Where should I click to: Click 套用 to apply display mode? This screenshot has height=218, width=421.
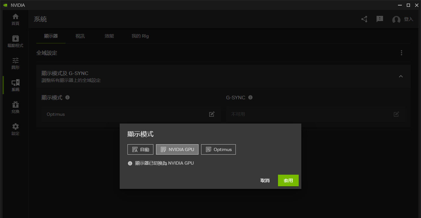pos(288,180)
